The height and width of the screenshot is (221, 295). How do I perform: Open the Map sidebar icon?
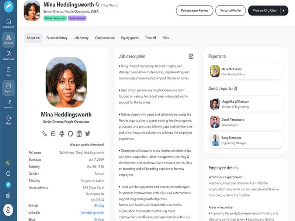point(8,71)
